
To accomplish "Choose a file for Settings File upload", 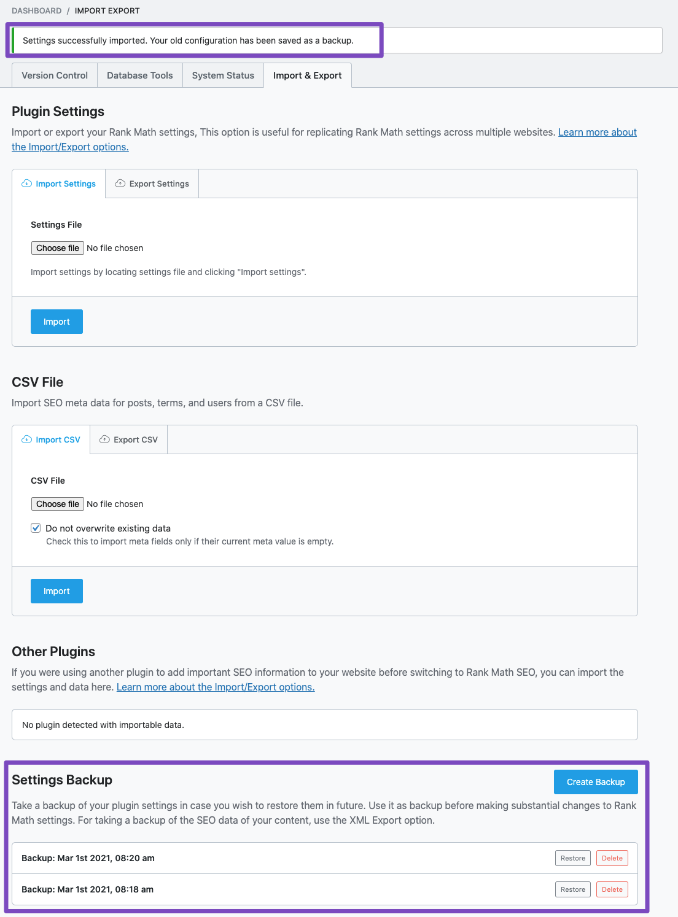I will pos(57,247).
